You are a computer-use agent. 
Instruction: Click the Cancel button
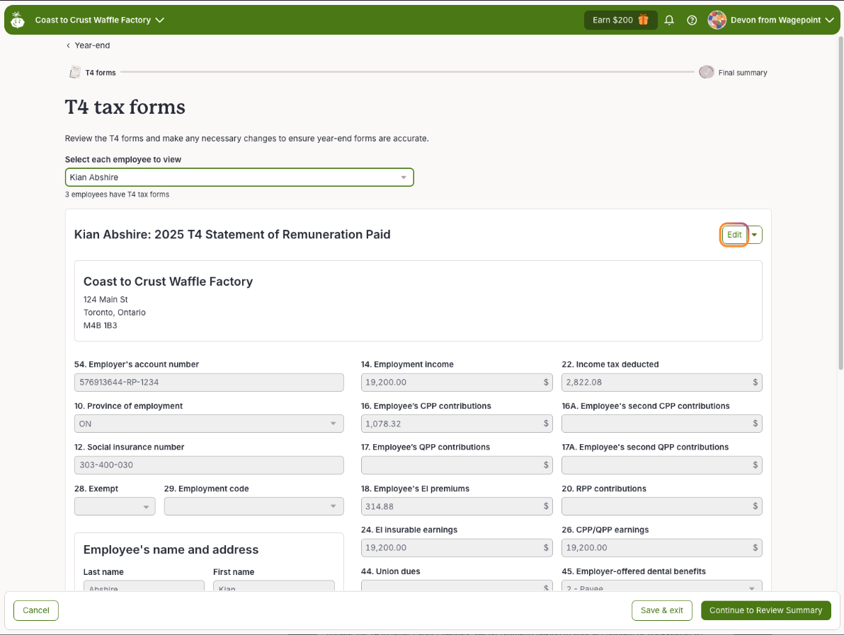[x=36, y=610]
